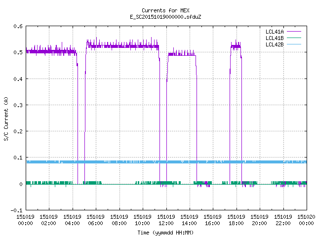Click the '06:00' x-axis time label

(95, 223)
